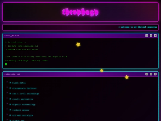Click the pentagram icon beside 'atmospheric darkness'

click(x=10, y=88)
